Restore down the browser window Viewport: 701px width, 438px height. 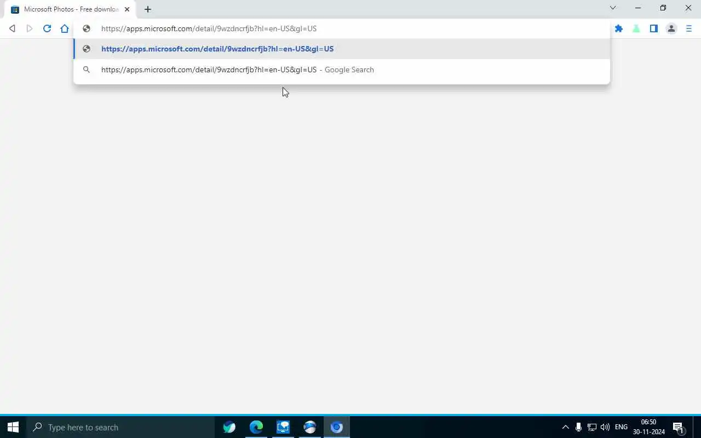click(663, 8)
